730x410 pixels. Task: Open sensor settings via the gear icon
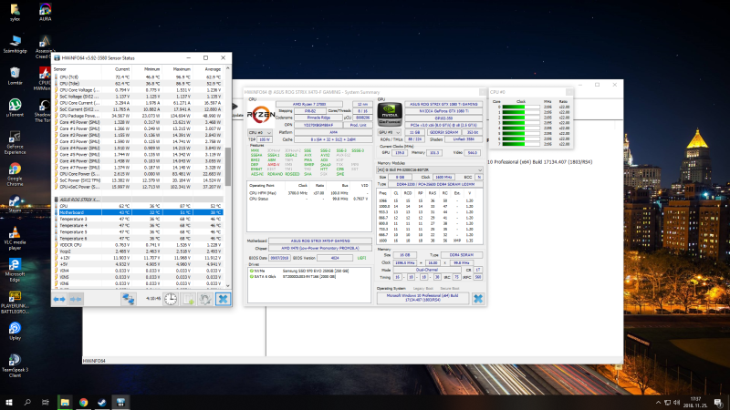(206, 298)
